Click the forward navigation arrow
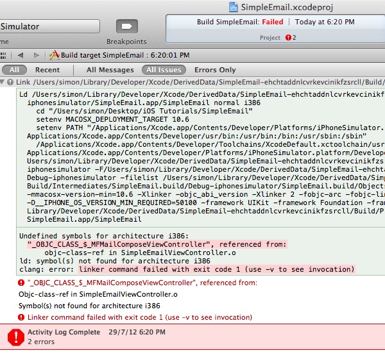 pyautogui.click(x=36, y=56)
